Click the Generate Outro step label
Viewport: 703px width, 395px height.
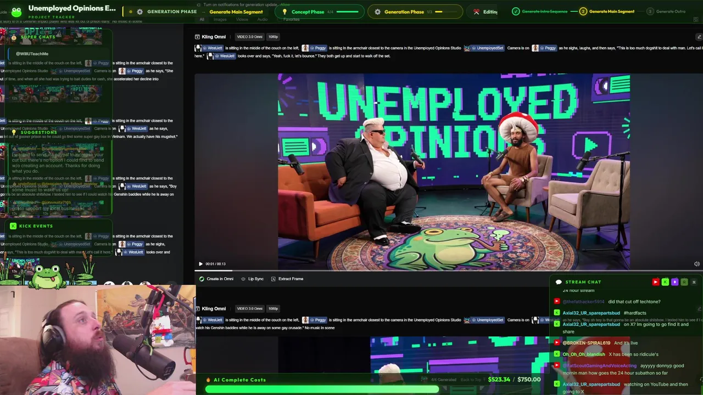point(671,12)
